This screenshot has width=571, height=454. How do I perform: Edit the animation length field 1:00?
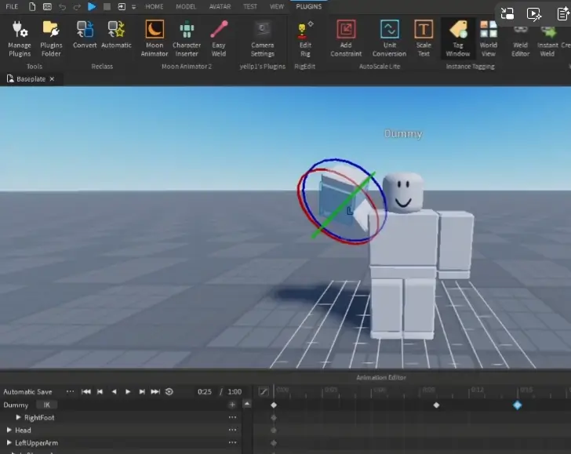point(235,392)
